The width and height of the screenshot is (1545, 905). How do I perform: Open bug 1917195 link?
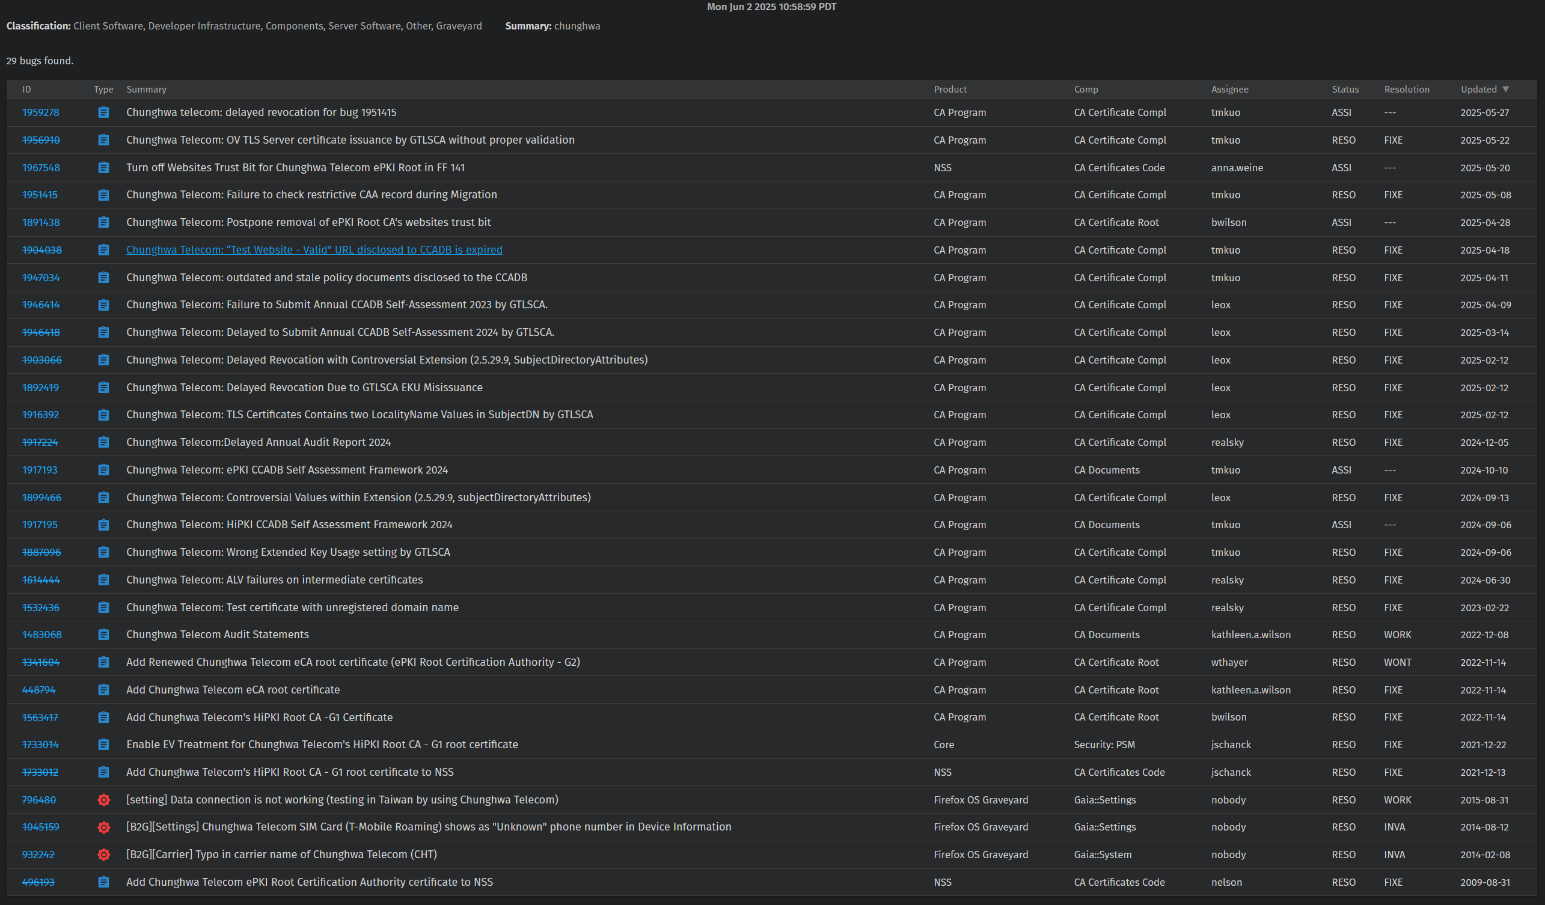[40, 525]
